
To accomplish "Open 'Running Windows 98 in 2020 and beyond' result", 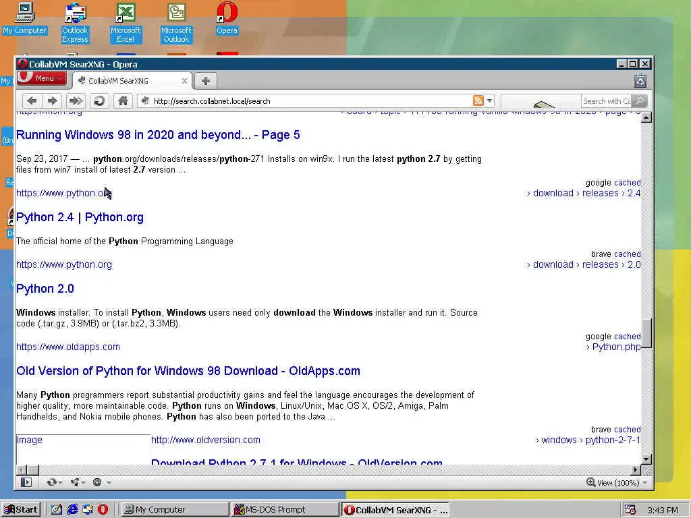I will [158, 135].
